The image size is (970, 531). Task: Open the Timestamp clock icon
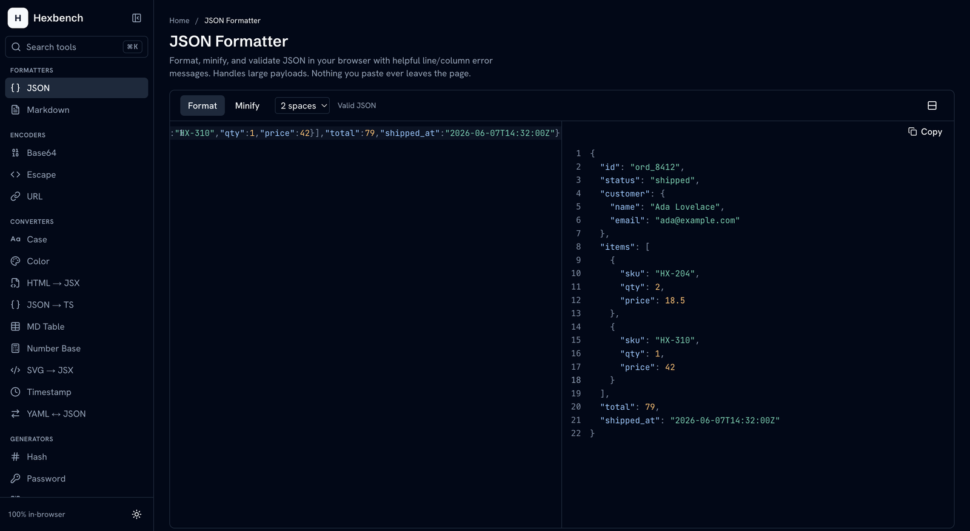[x=15, y=392]
